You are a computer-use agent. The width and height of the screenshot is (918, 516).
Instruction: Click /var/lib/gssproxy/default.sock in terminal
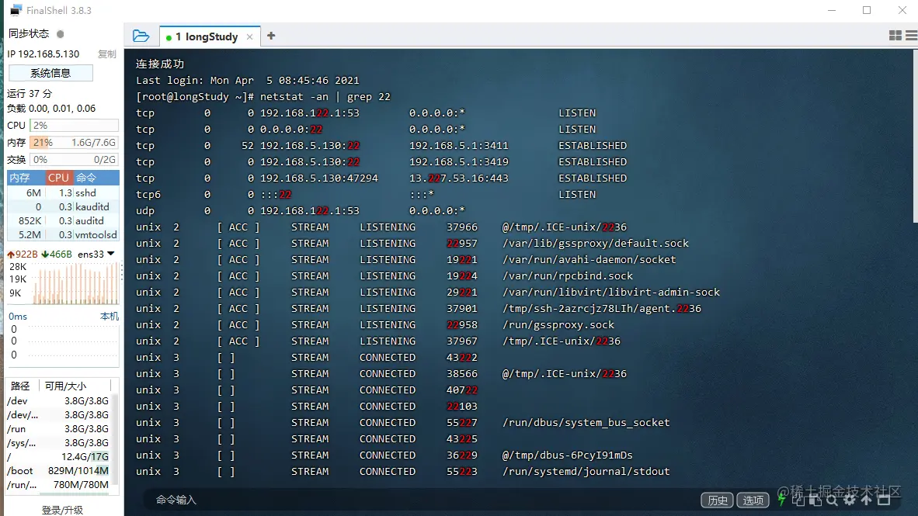(x=596, y=243)
